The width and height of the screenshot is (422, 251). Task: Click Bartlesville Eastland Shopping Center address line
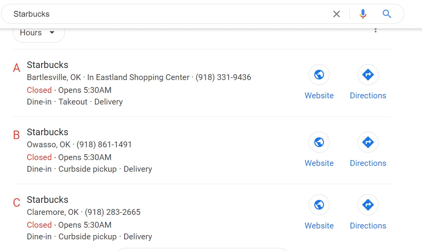[139, 77]
